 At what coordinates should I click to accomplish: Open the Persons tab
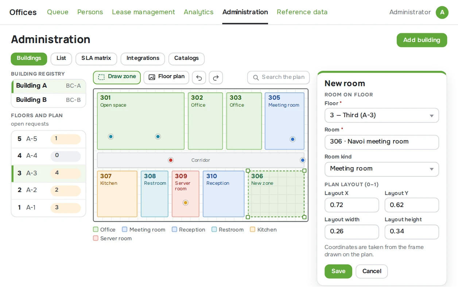click(90, 12)
